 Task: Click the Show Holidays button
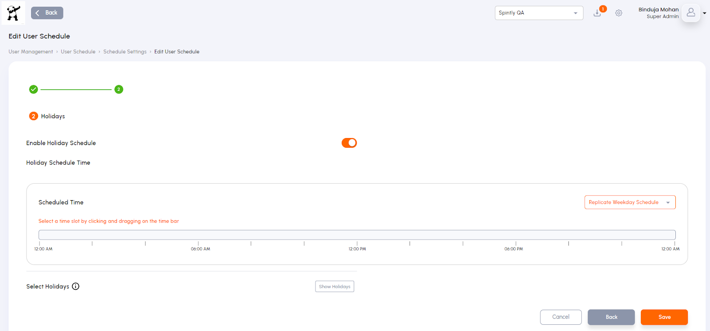coord(335,287)
